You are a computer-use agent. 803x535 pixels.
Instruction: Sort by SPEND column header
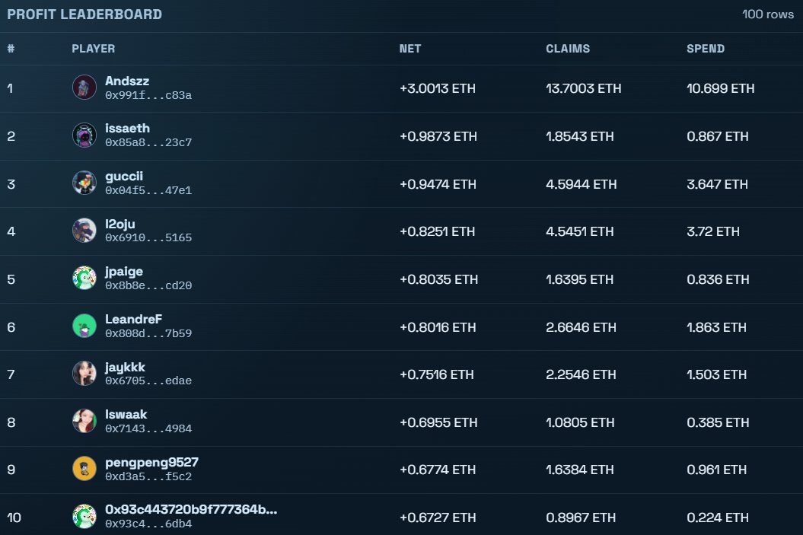[x=705, y=49]
